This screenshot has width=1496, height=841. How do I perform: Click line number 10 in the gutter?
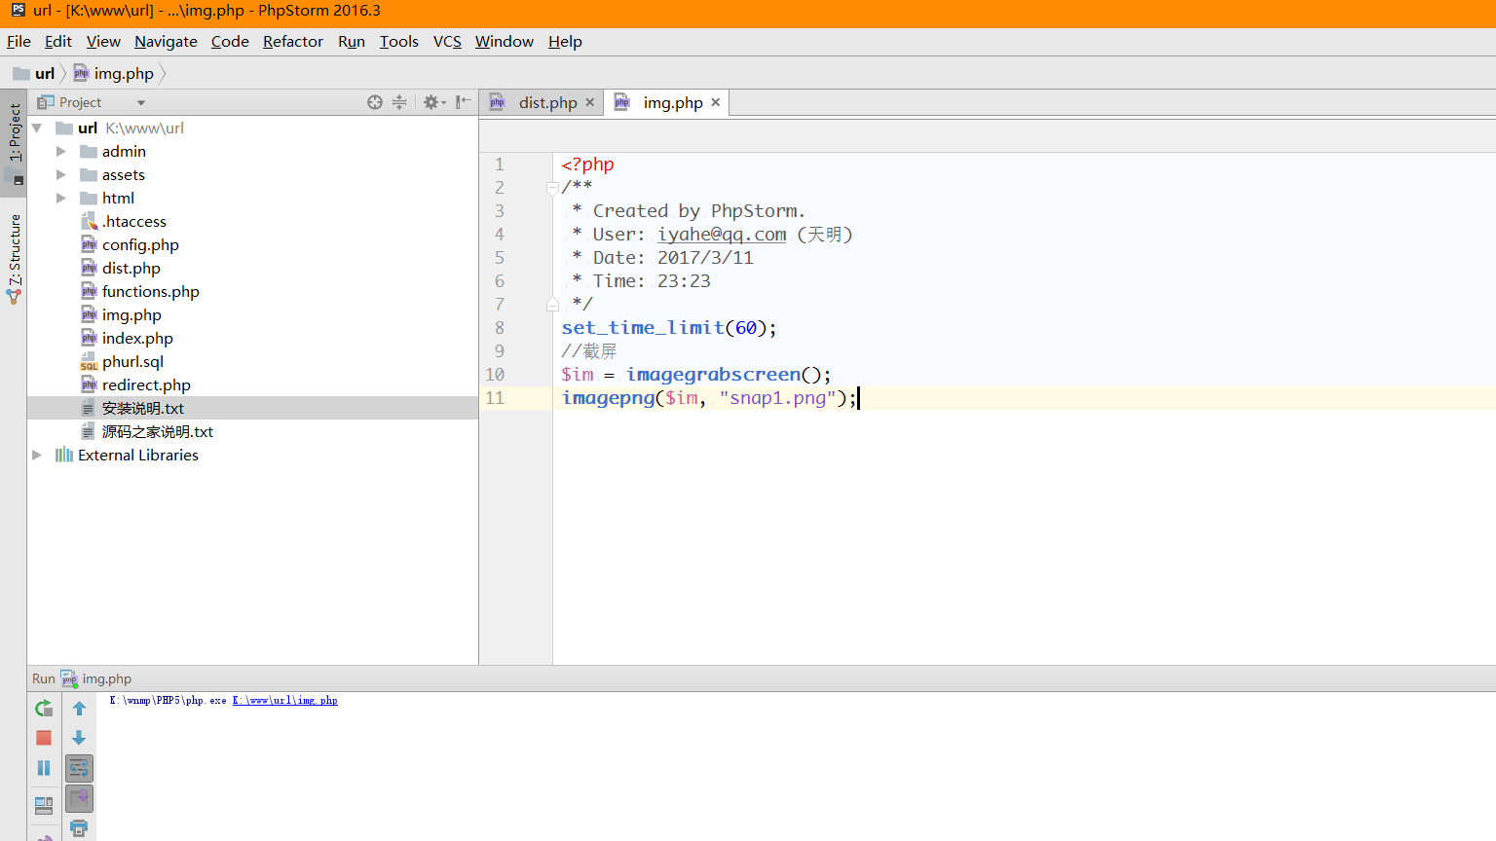pos(495,374)
